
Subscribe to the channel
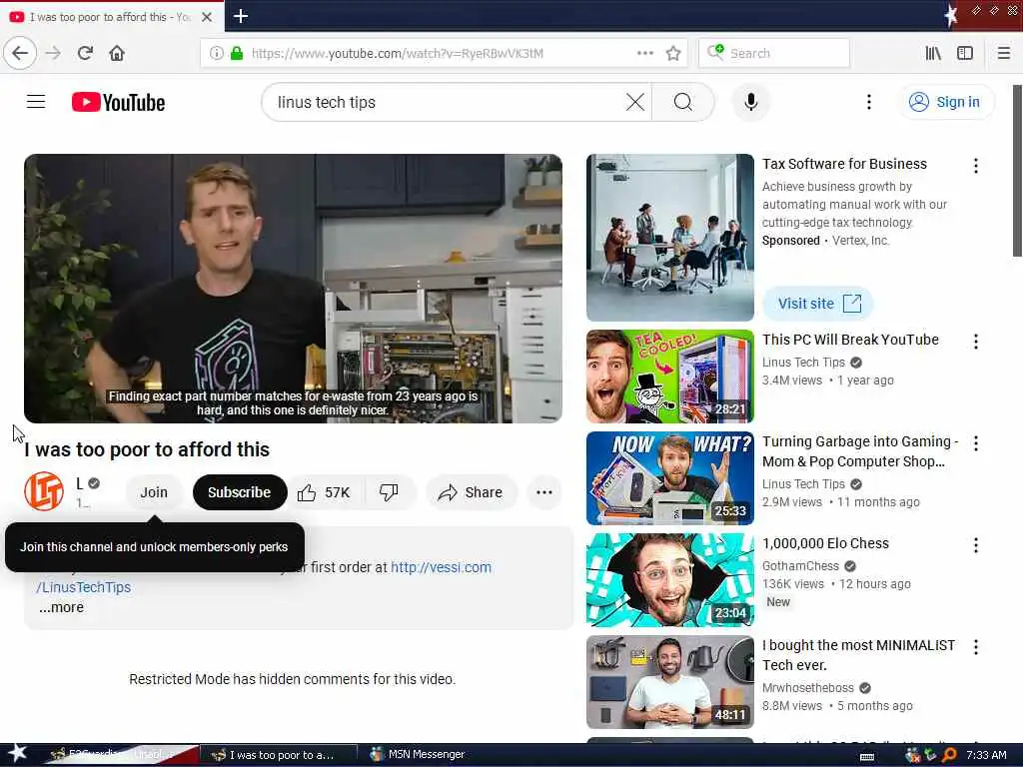[x=240, y=492]
